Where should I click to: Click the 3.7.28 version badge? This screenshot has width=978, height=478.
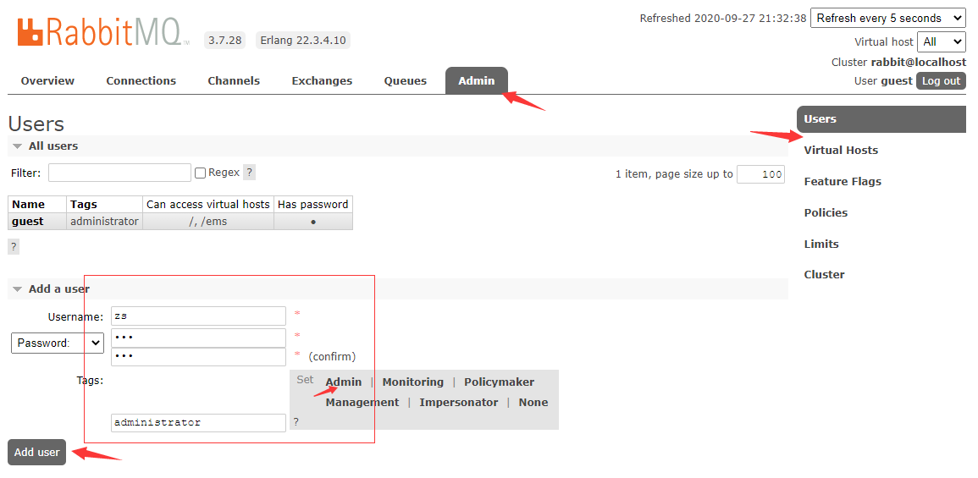click(224, 41)
